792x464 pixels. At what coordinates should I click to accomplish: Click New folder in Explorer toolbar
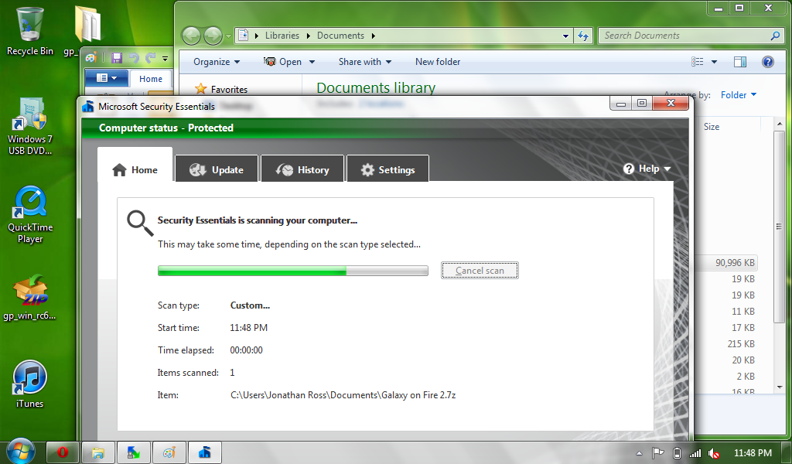pos(438,62)
